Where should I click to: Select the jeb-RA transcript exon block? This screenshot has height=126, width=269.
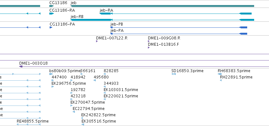pos(105,14)
